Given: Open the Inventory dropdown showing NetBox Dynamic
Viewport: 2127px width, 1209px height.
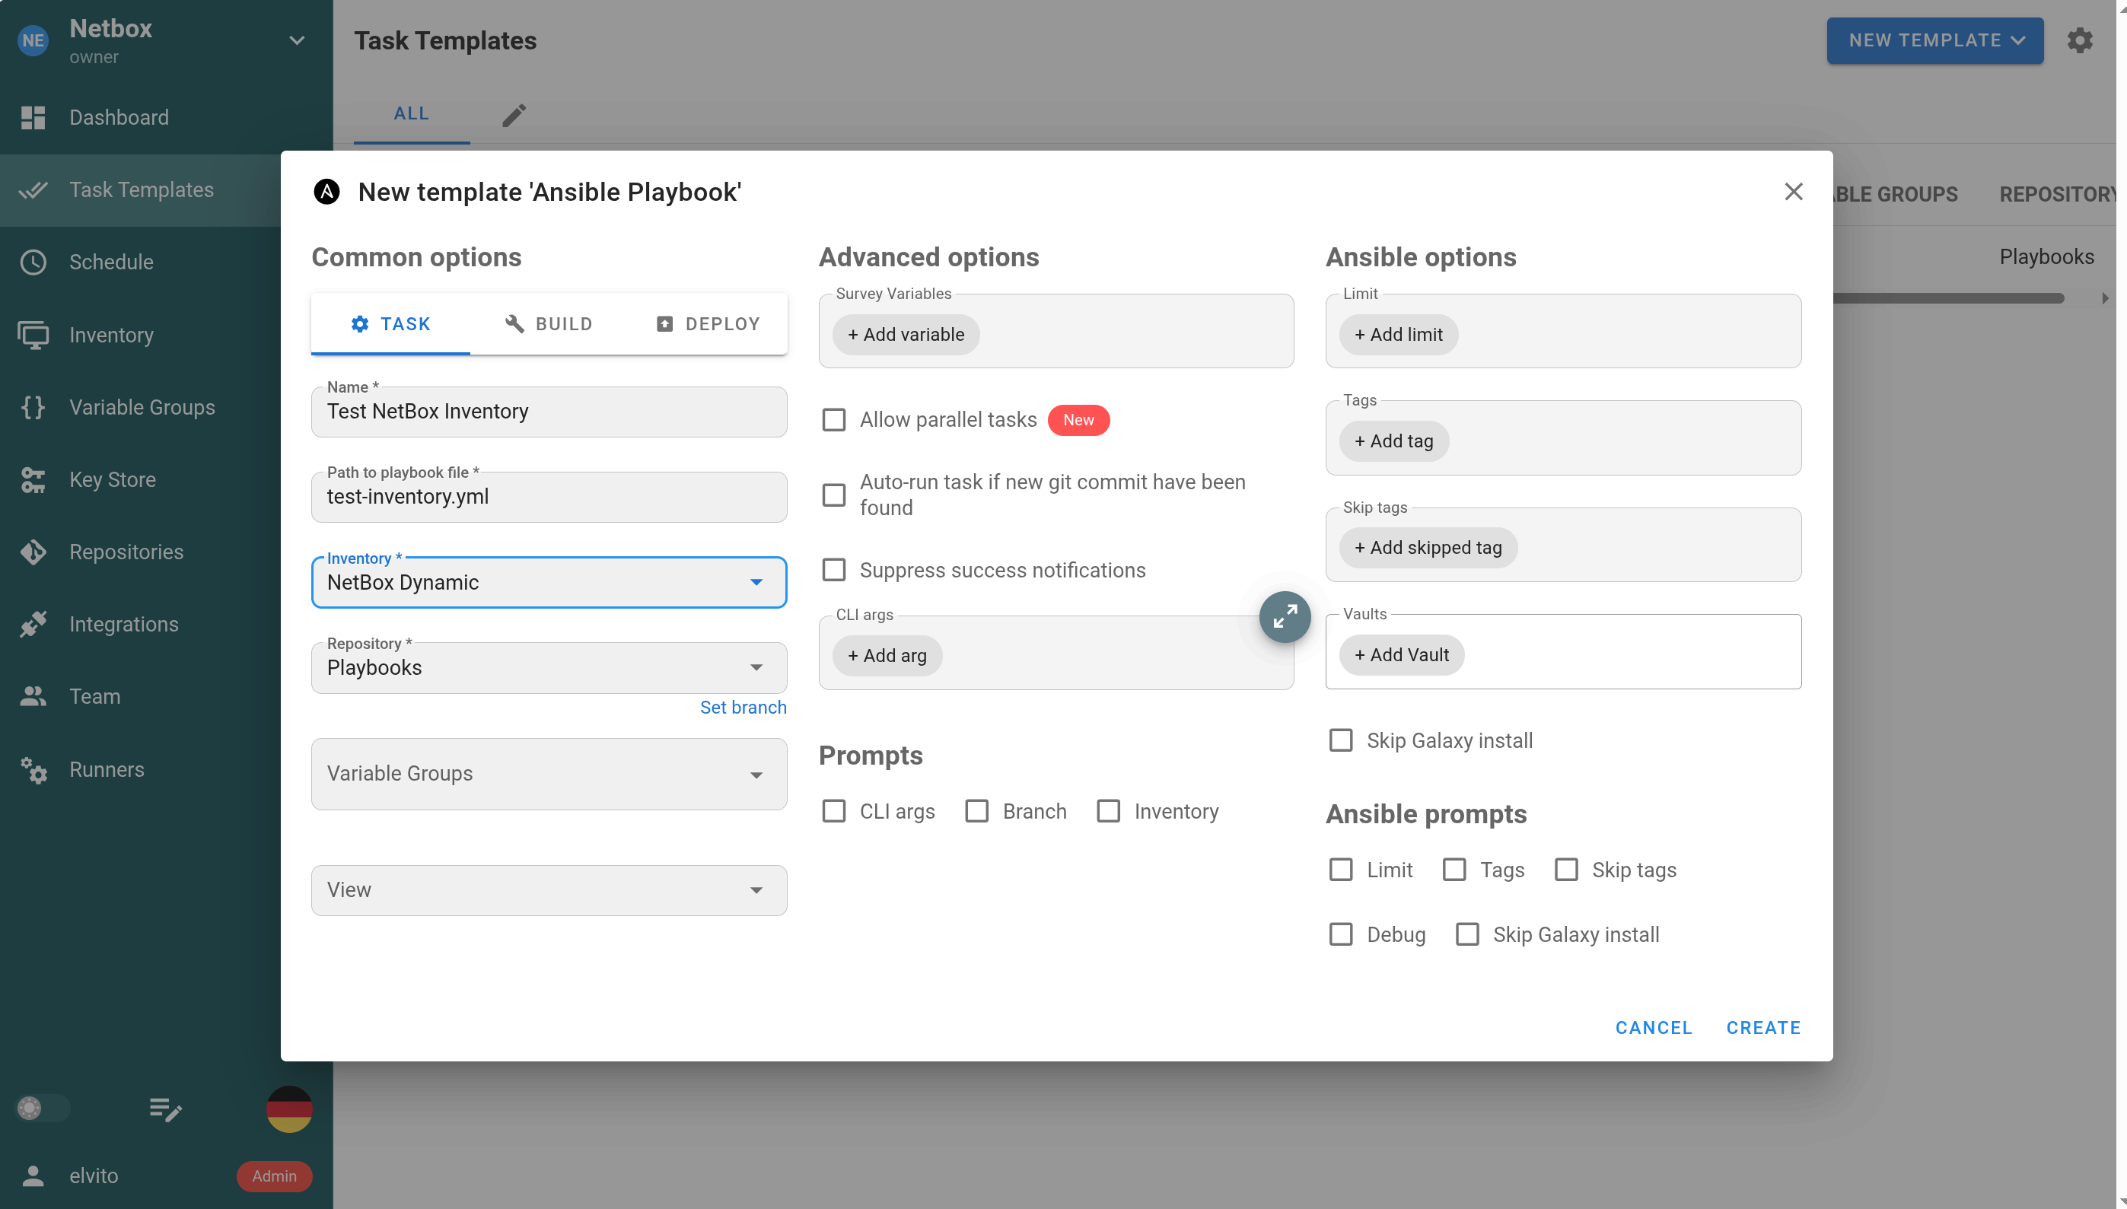Looking at the screenshot, I should pyautogui.click(x=549, y=583).
